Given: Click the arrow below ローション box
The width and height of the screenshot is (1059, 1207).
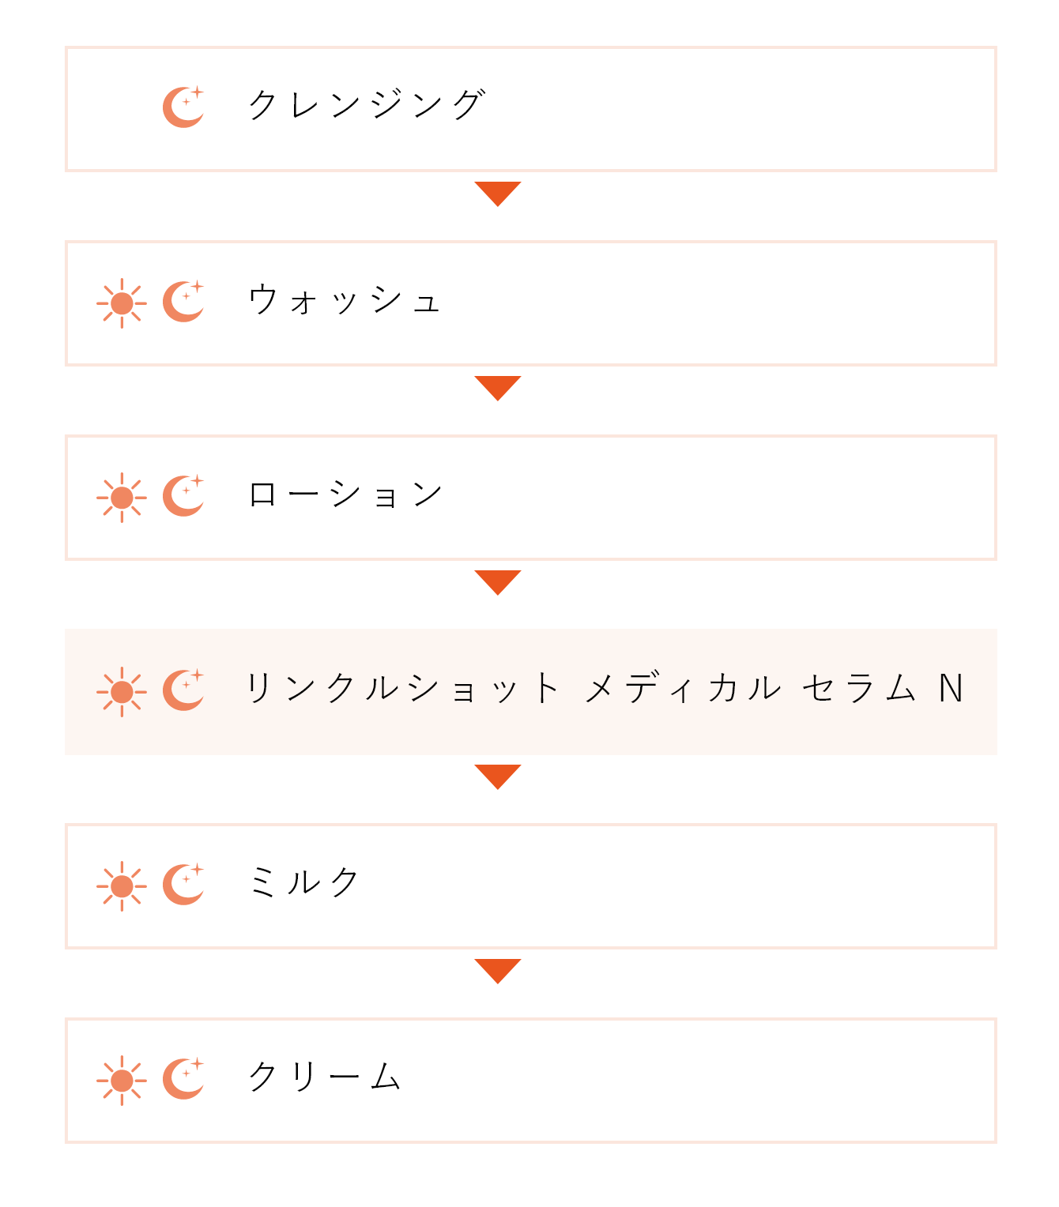Looking at the screenshot, I should pyautogui.click(x=498, y=582).
